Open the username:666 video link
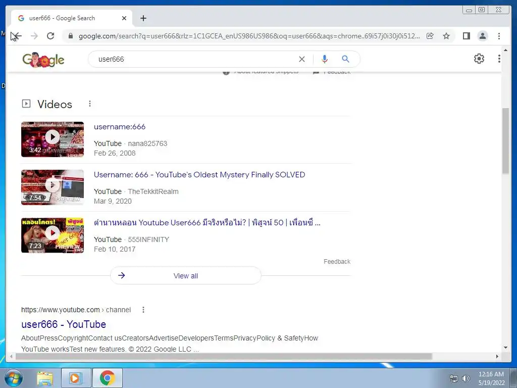 pyautogui.click(x=119, y=127)
